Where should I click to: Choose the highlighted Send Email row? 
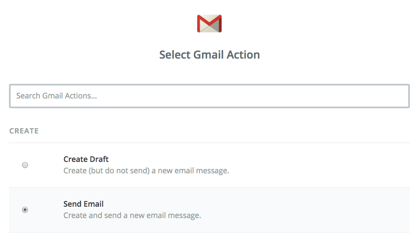(209, 210)
